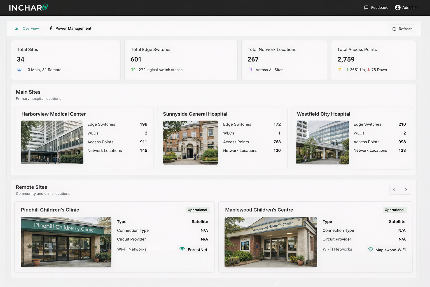Click the location icon beside Across All Sites

250,70
